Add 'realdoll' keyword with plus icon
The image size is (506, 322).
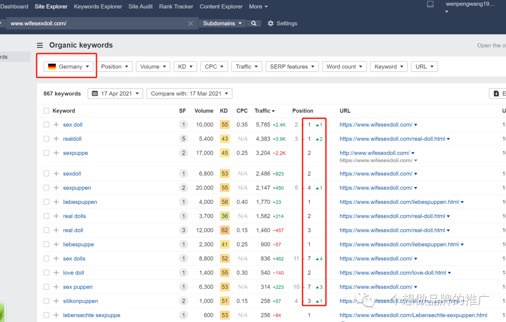[x=56, y=139]
